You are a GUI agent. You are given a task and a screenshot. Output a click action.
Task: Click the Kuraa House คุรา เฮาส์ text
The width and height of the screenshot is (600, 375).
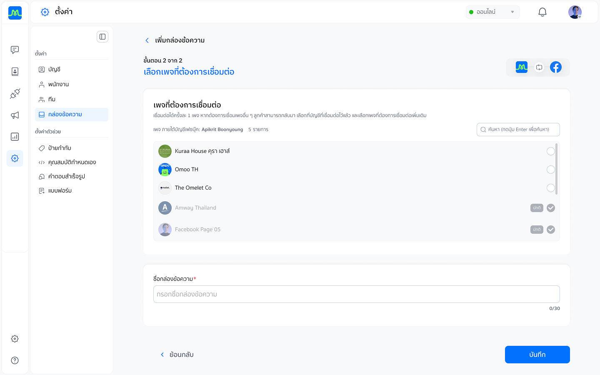coord(202,151)
